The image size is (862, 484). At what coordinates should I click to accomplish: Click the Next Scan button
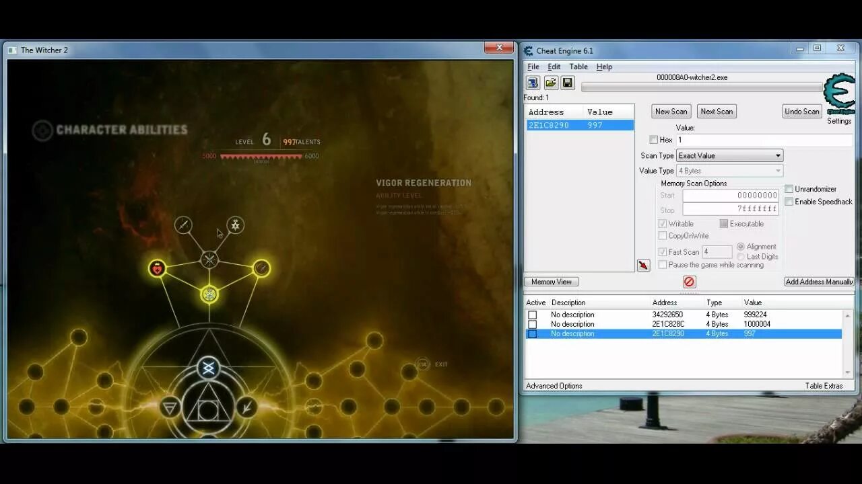(717, 112)
